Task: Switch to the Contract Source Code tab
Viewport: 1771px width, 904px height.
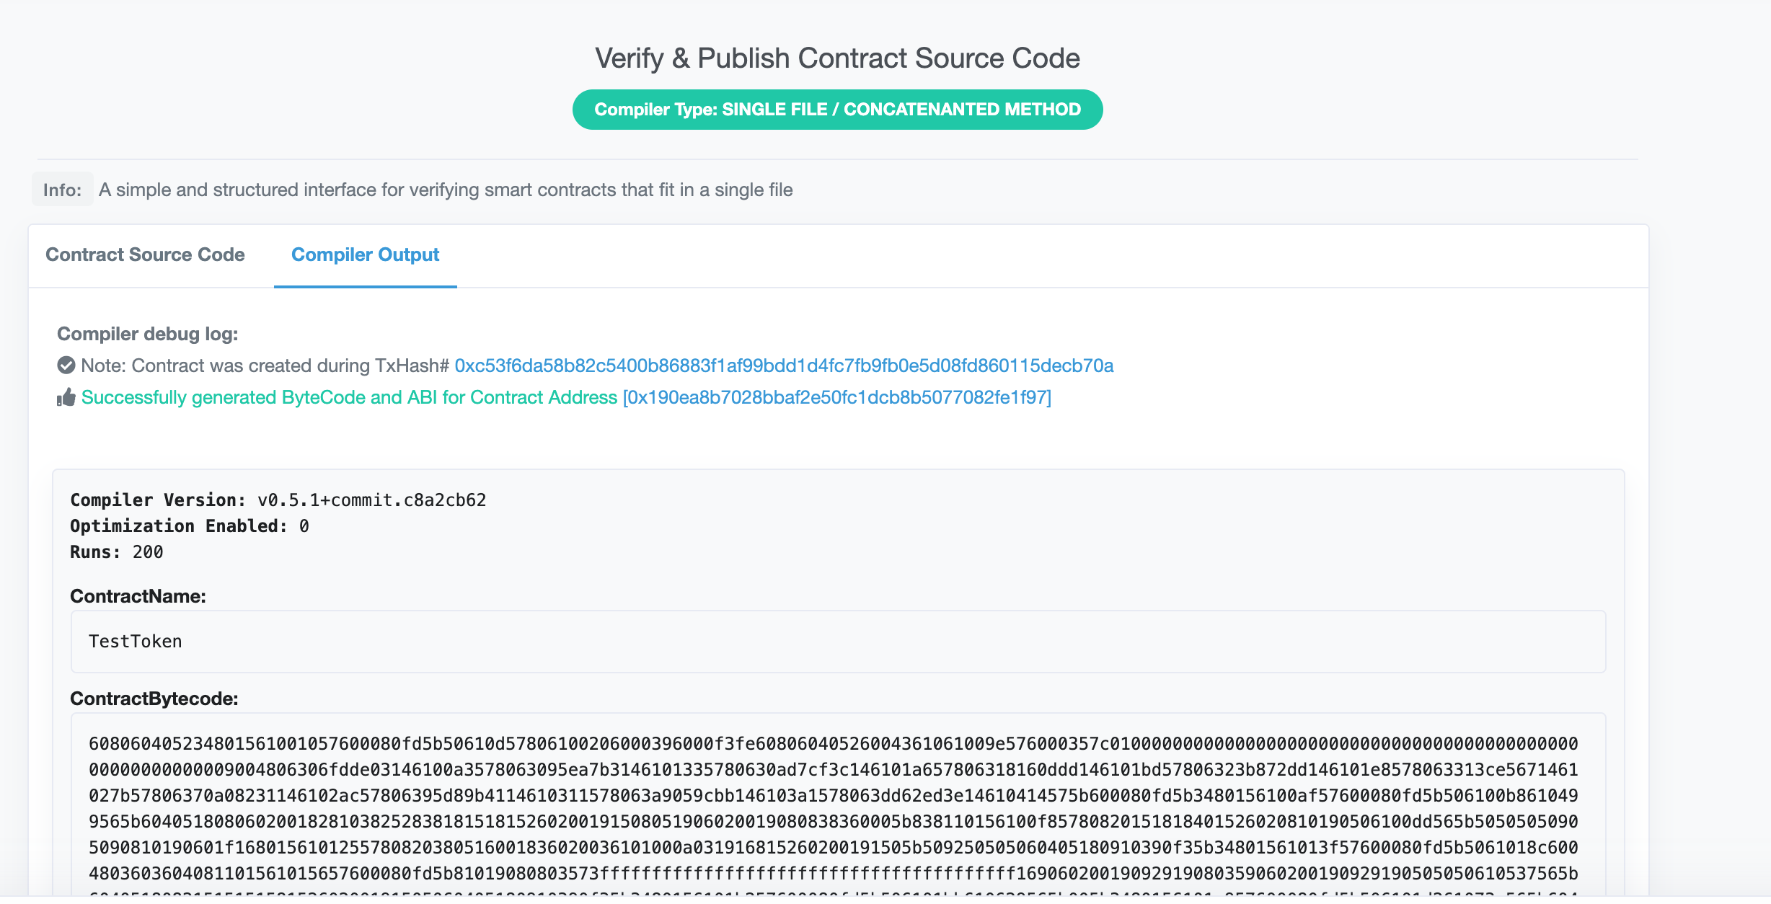Action: click(x=145, y=254)
